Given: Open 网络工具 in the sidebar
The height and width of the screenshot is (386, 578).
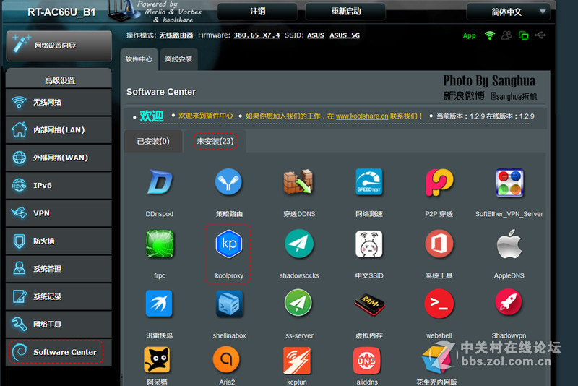Looking at the screenshot, I should [x=59, y=324].
